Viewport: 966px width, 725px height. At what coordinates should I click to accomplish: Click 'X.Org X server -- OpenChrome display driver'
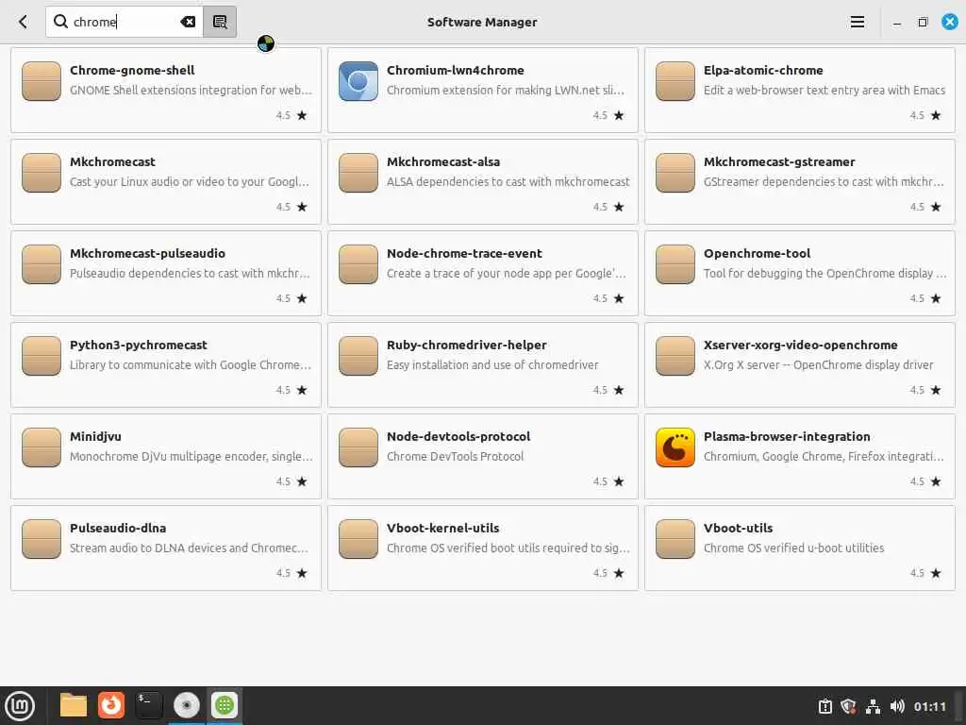tap(818, 365)
